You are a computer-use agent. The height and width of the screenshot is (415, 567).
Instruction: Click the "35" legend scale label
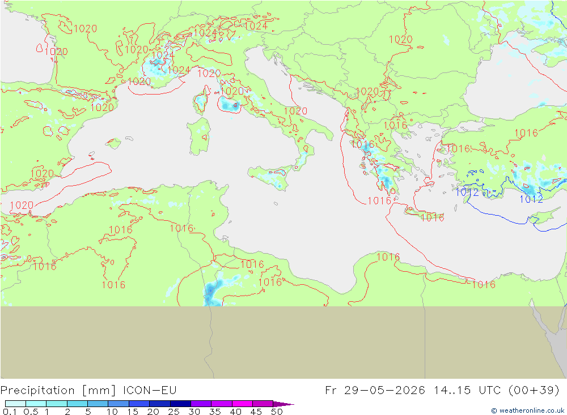(215, 412)
